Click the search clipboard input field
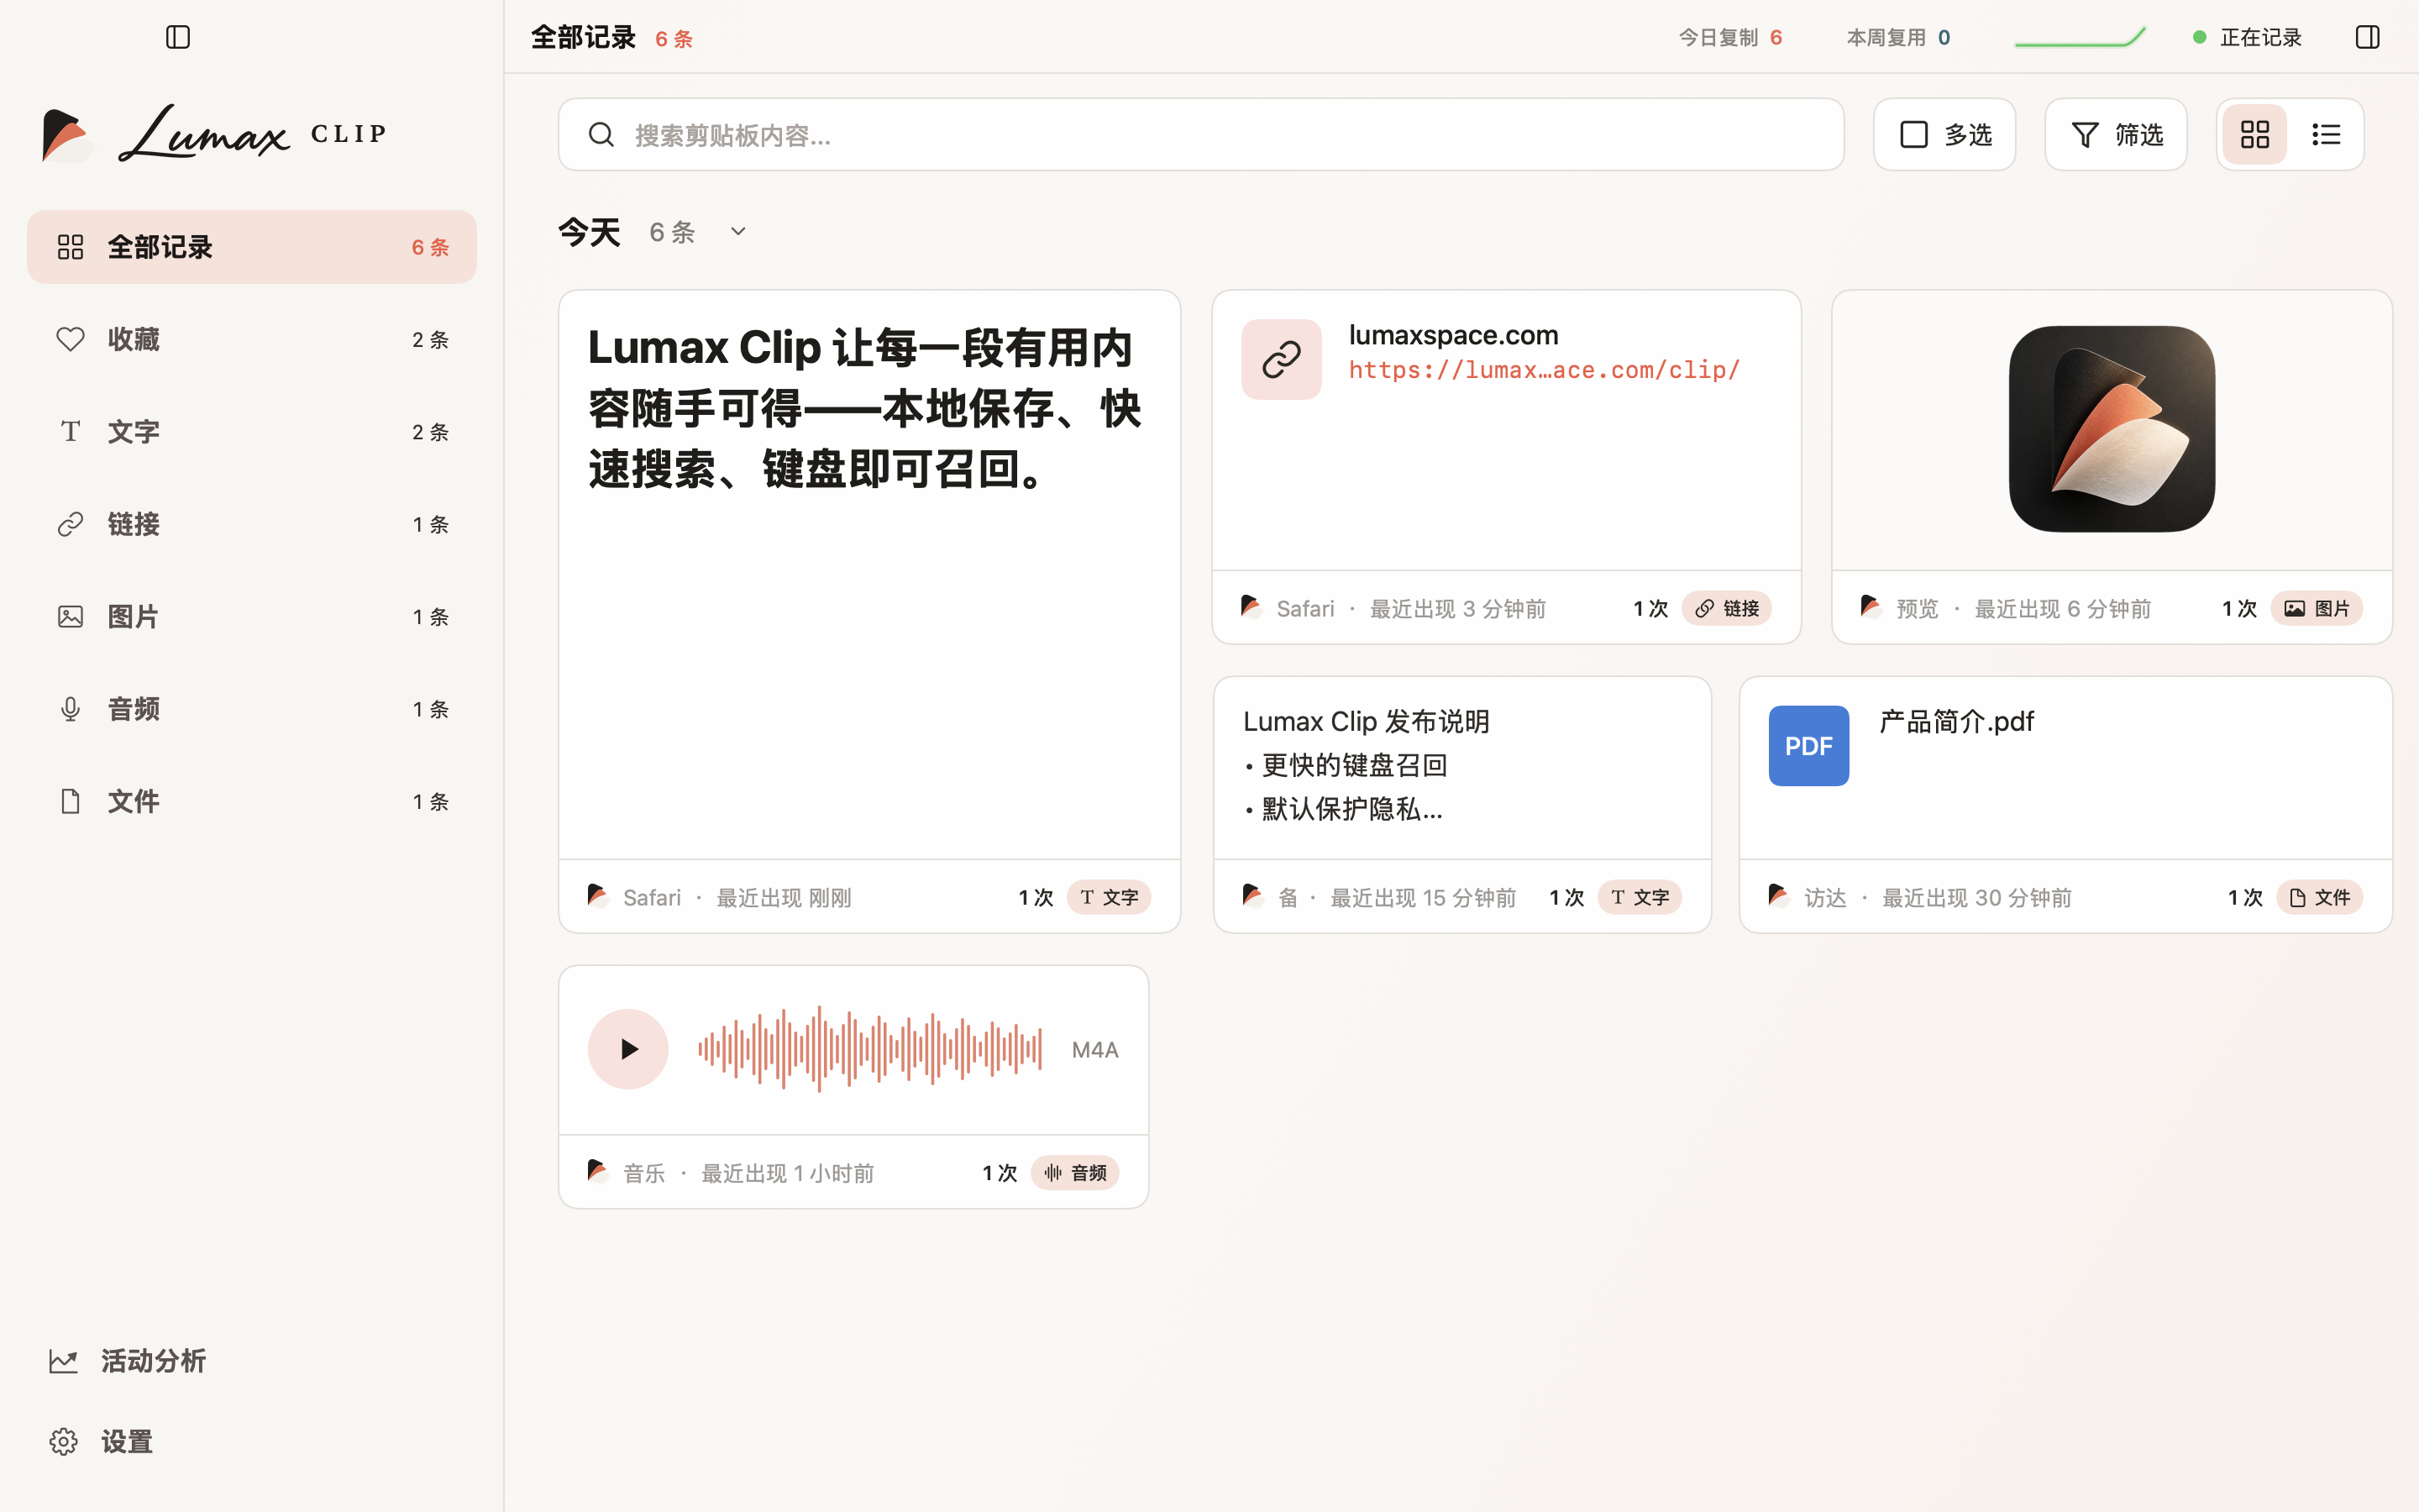 [x=1200, y=134]
